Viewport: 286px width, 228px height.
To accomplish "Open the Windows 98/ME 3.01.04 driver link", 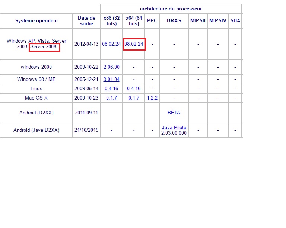I will pos(111,79).
